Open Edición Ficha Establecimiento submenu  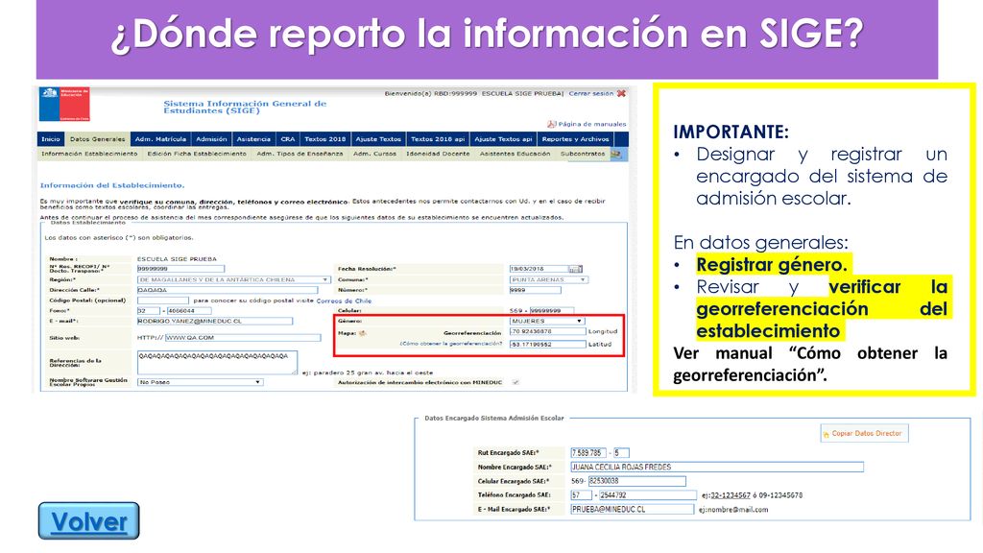(197, 154)
